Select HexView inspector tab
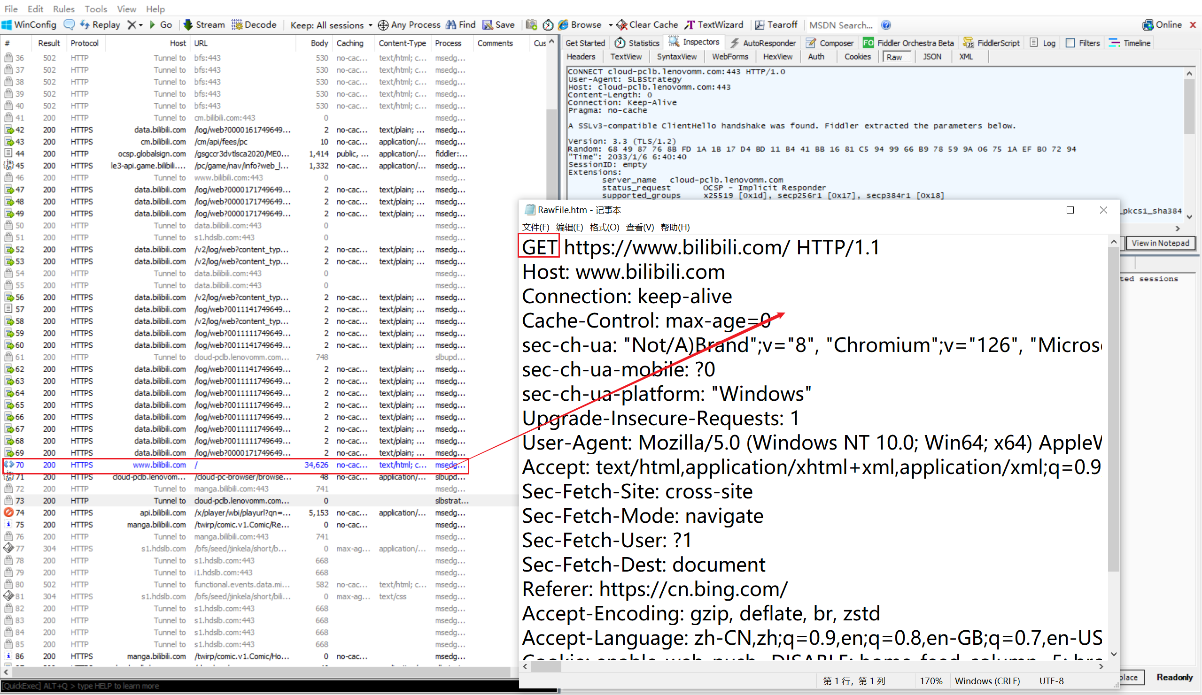This screenshot has height=695, width=1202. [x=777, y=57]
